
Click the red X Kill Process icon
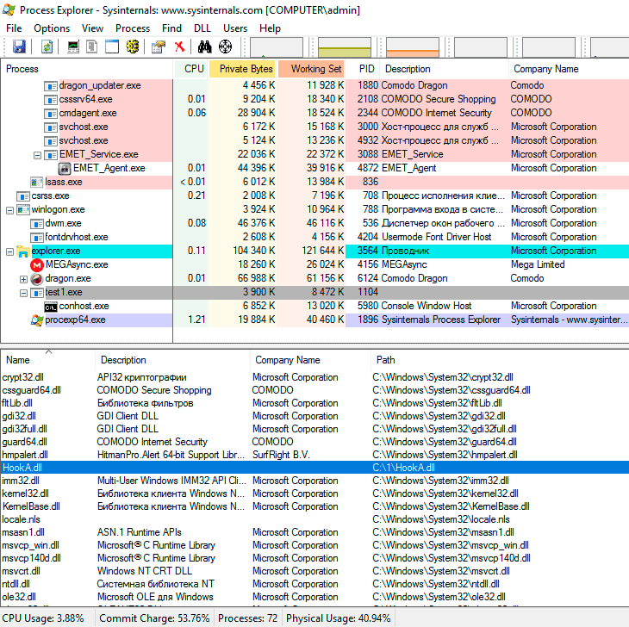coord(180,47)
